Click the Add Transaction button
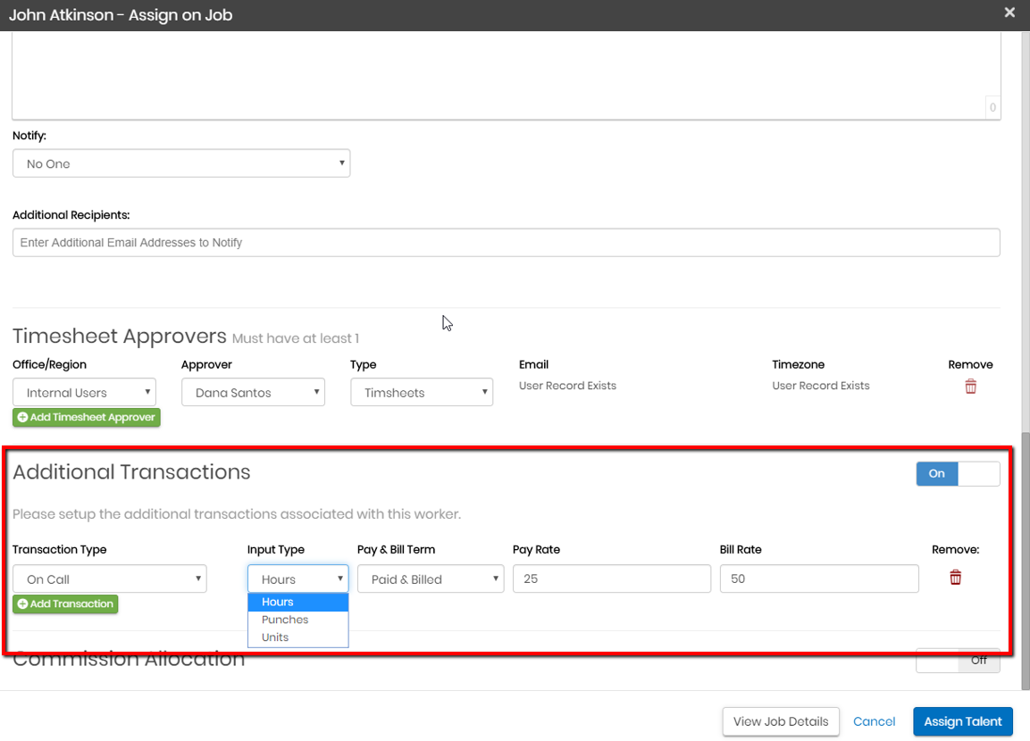The image size is (1030, 741). pyautogui.click(x=65, y=604)
